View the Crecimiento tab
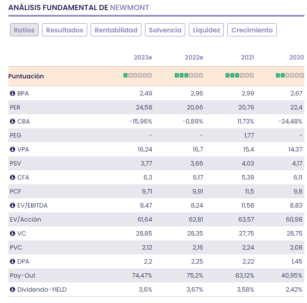This screenshot has height=303, width=307. (x=252, y=30)
